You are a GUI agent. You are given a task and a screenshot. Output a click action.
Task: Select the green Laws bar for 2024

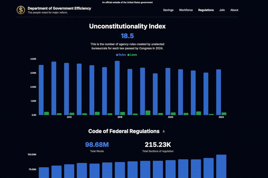point(224,114)
